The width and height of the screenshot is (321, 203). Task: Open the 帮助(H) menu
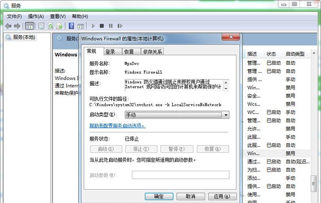coord(80,16)
